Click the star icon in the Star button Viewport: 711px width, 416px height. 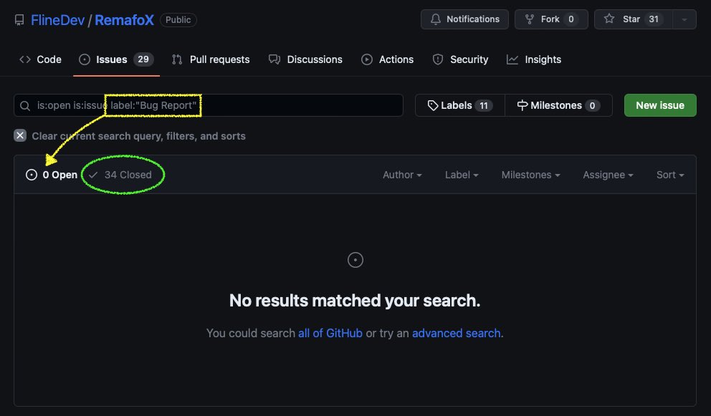click(609, 19)
